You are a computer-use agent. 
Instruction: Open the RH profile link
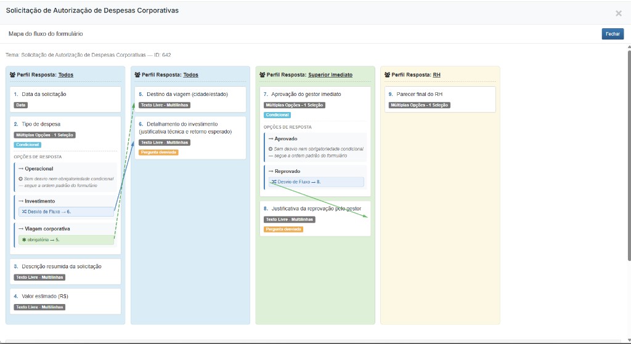tap(437, 74)
